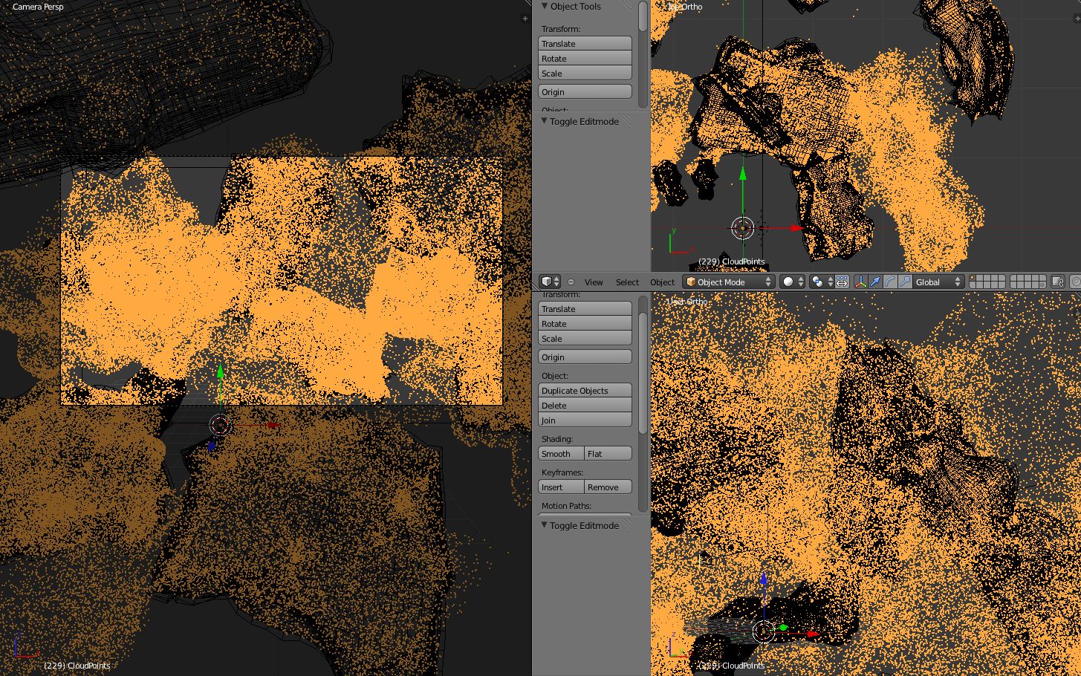The height and width of the screenshot is (676, 1081).
Task: Select a layer in the right layer grid
Action: 1028,282
